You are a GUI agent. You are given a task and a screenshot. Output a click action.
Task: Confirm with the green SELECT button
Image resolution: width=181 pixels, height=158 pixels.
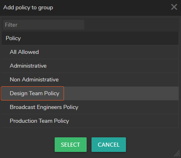click(x=70, y=145)
